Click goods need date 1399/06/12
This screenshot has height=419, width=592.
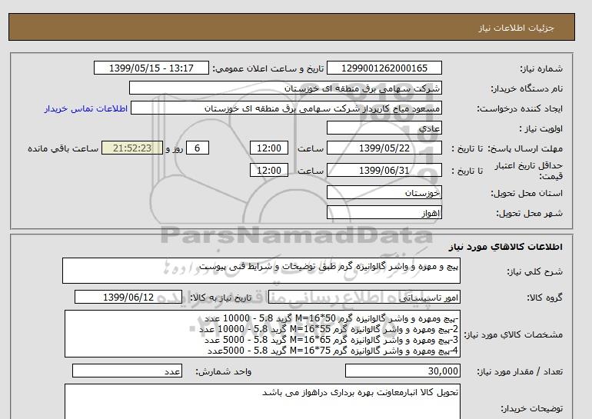(x=129, y=297)
